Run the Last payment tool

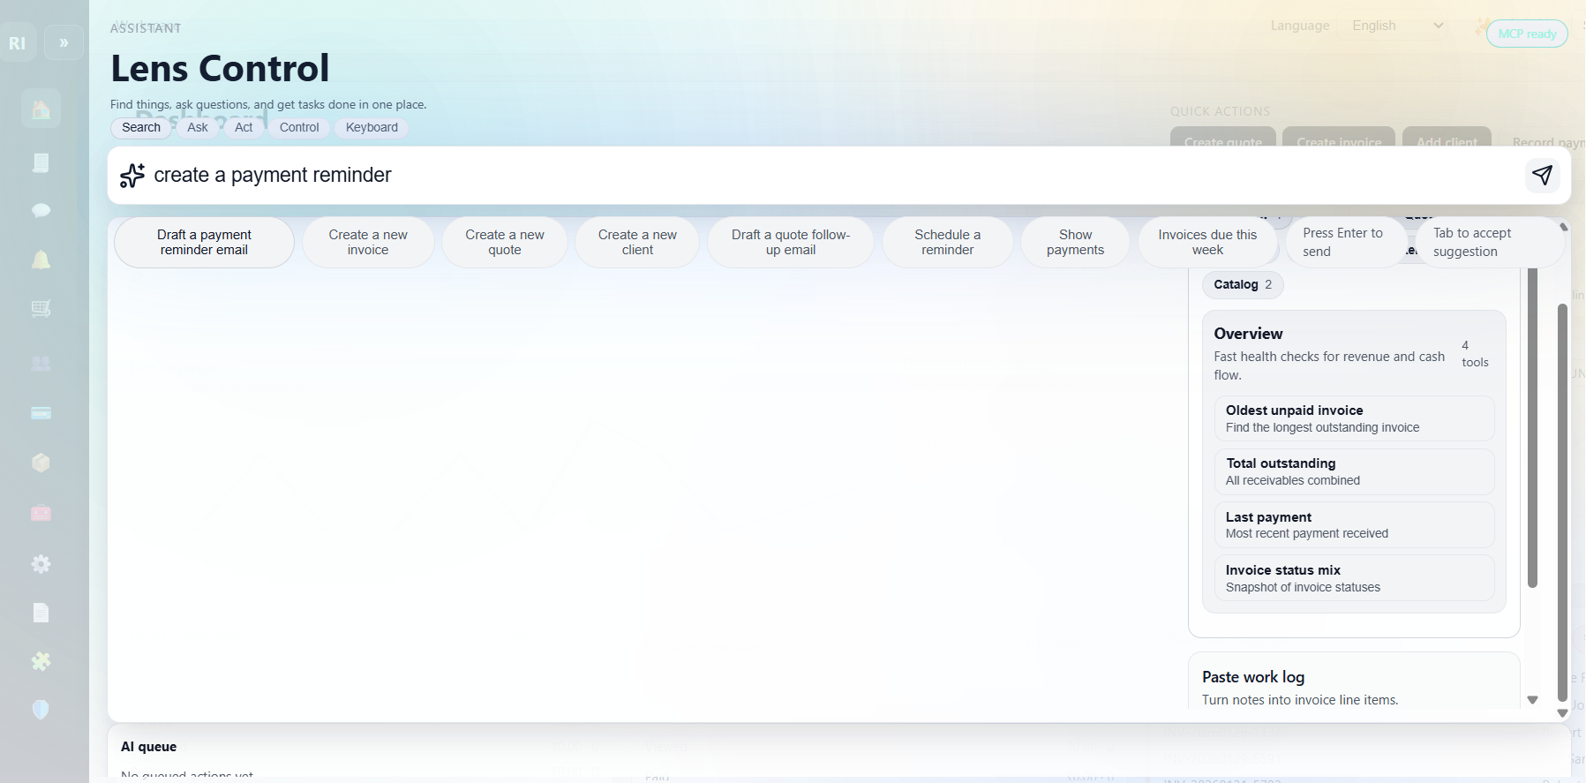(1354, 524)
